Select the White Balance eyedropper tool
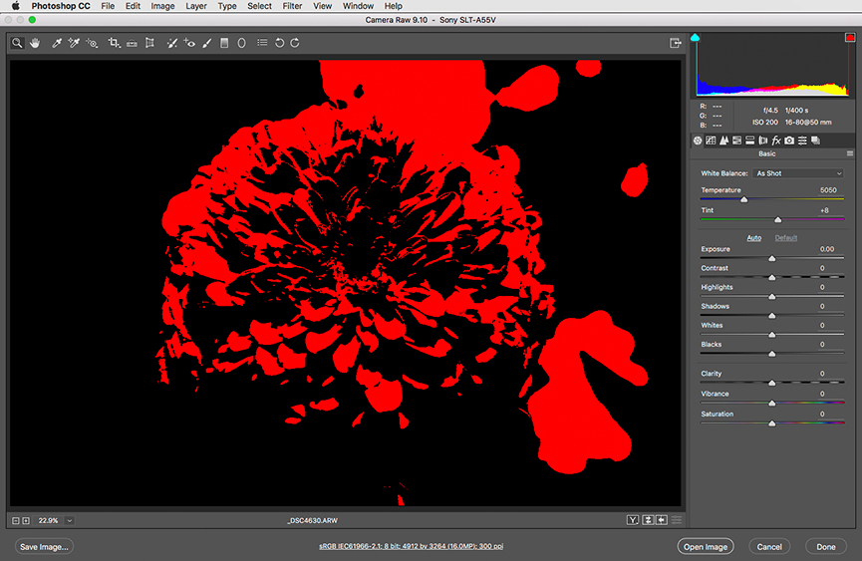This screenshot has height=561, width=862. pyautogui.click(x=57, y=43)
